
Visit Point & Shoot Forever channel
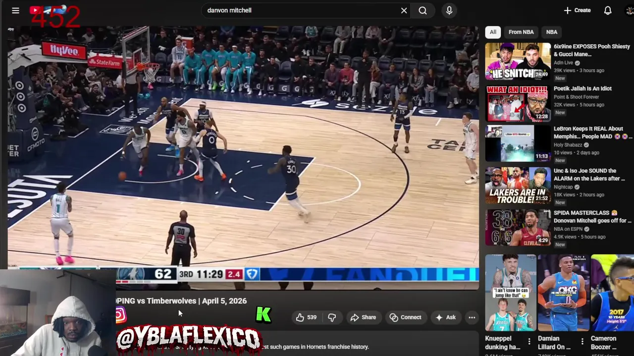click(x=577, y=97)
